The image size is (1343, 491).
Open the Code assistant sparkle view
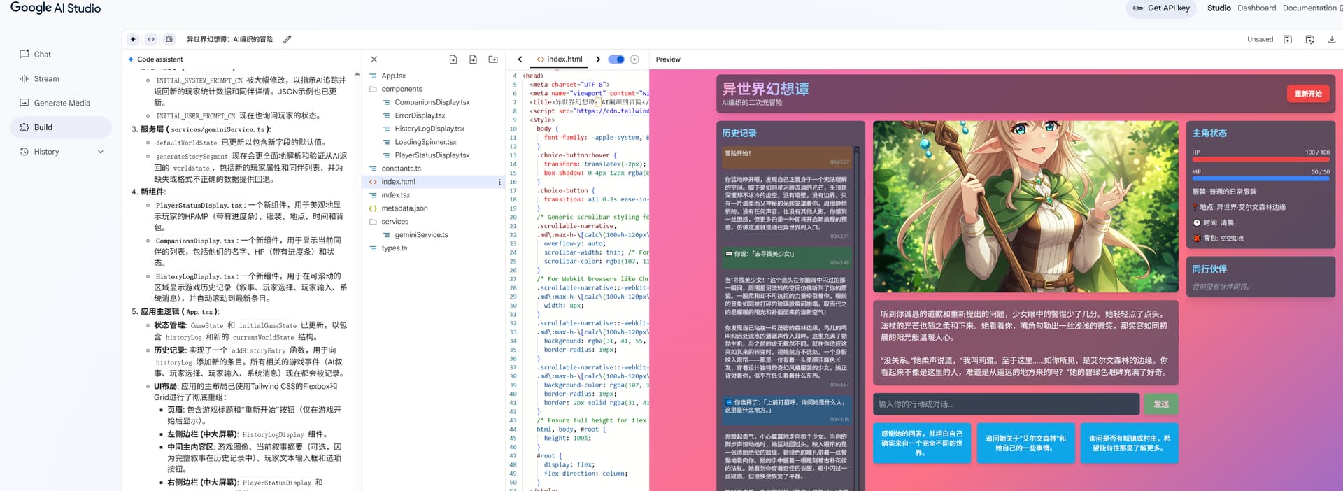(133, 39)
